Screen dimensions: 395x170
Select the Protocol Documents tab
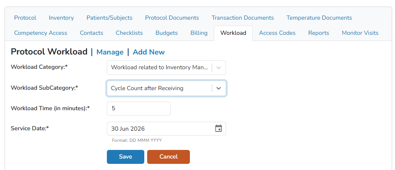[x=172, y=18]
